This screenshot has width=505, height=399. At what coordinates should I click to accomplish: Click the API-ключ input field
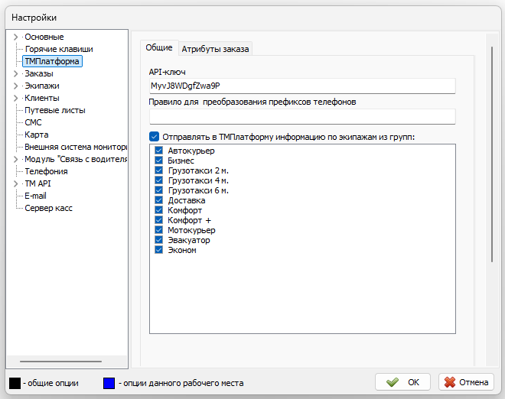[302, 86]
